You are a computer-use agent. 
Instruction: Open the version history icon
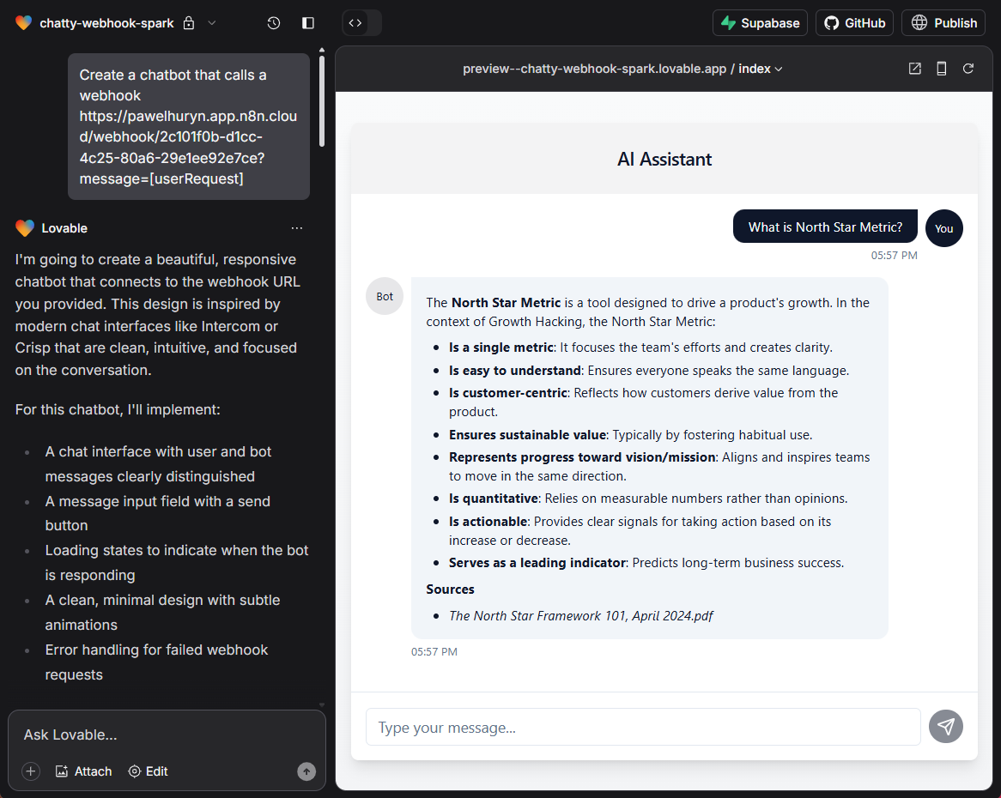pos(273,22)
